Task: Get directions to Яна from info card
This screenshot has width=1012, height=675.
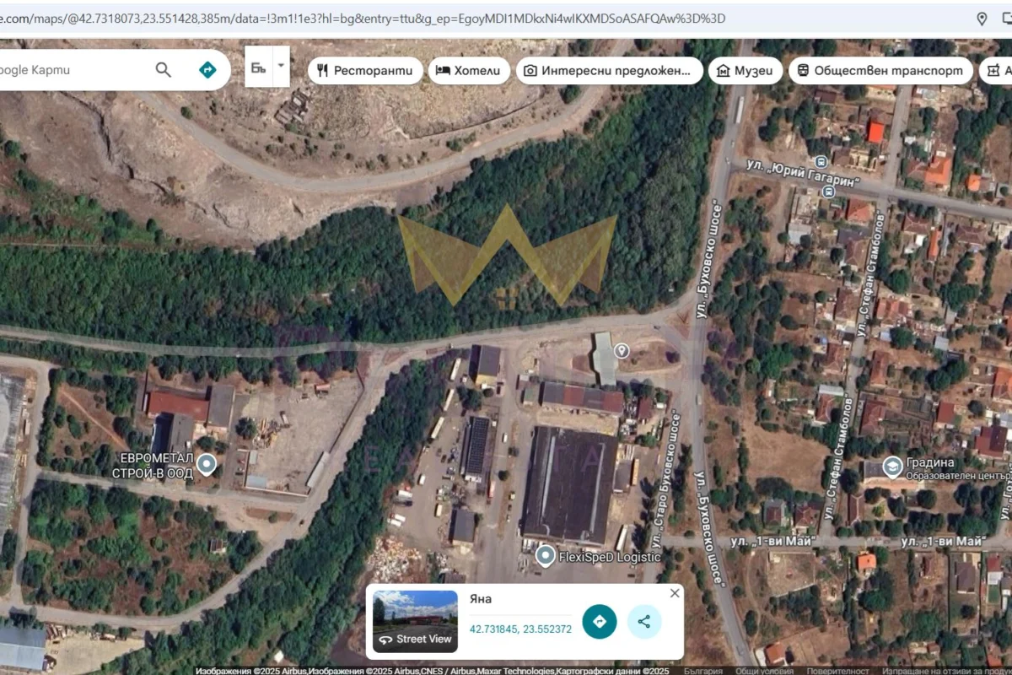Action: pos(600,622)
